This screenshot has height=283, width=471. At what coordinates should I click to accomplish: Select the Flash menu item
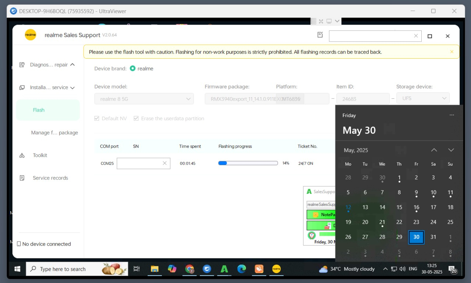tap(39, 110)
